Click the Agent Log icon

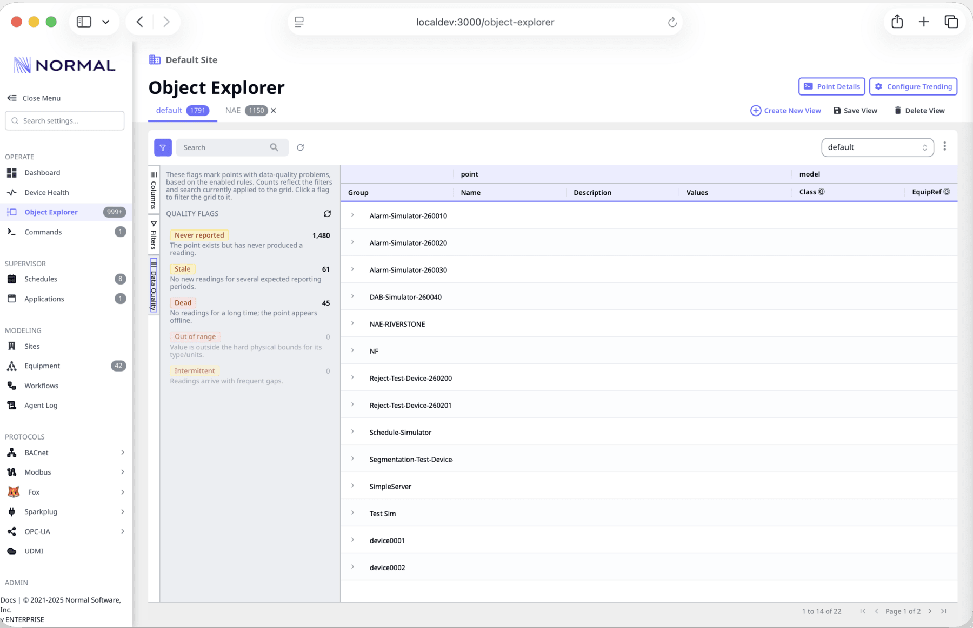(x=12, y=406)
